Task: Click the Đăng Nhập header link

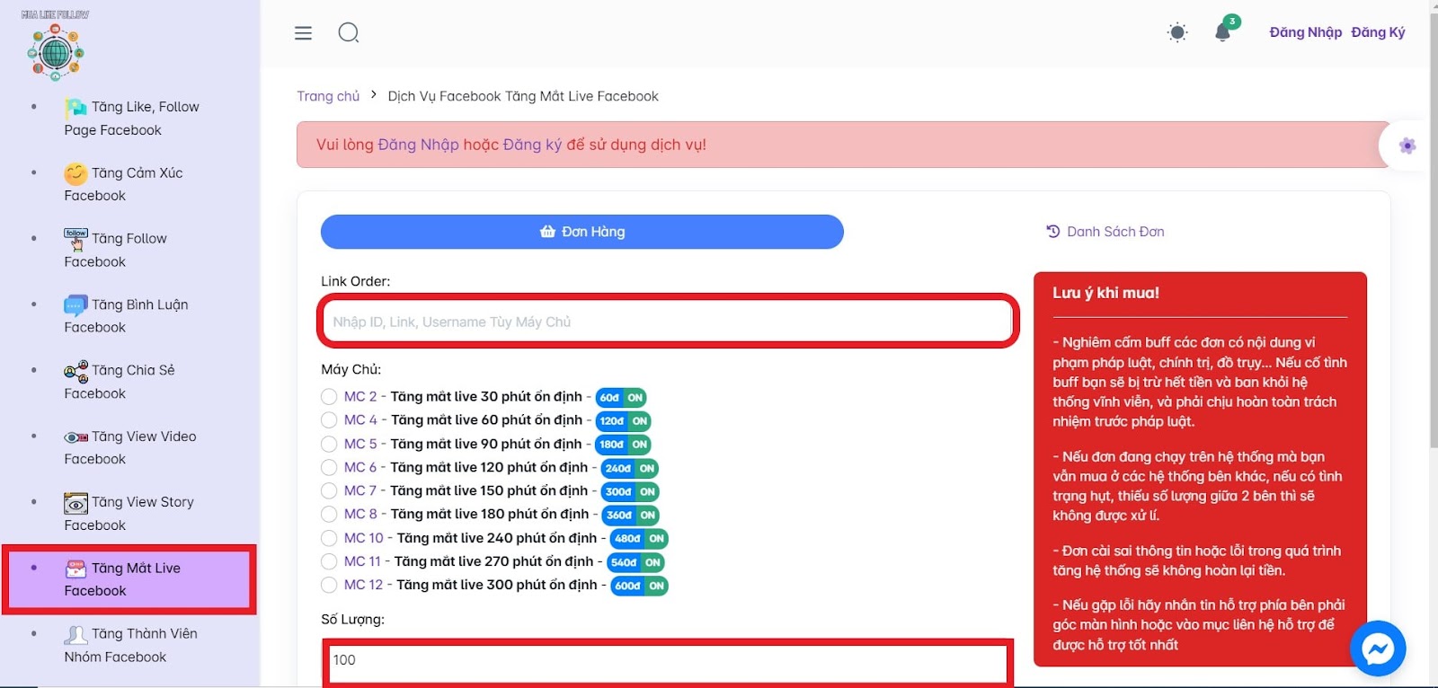Action: pyautogui.click(x=1305, y=32)
